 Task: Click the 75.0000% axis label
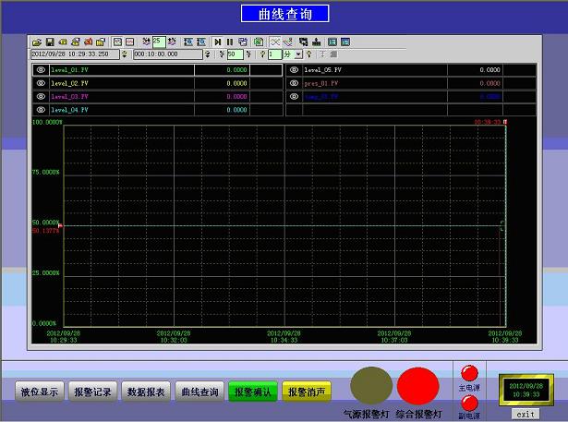point(45,172)
